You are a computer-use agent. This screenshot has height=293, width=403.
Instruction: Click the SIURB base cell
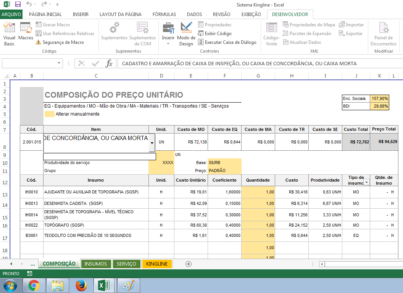(224, 163)
